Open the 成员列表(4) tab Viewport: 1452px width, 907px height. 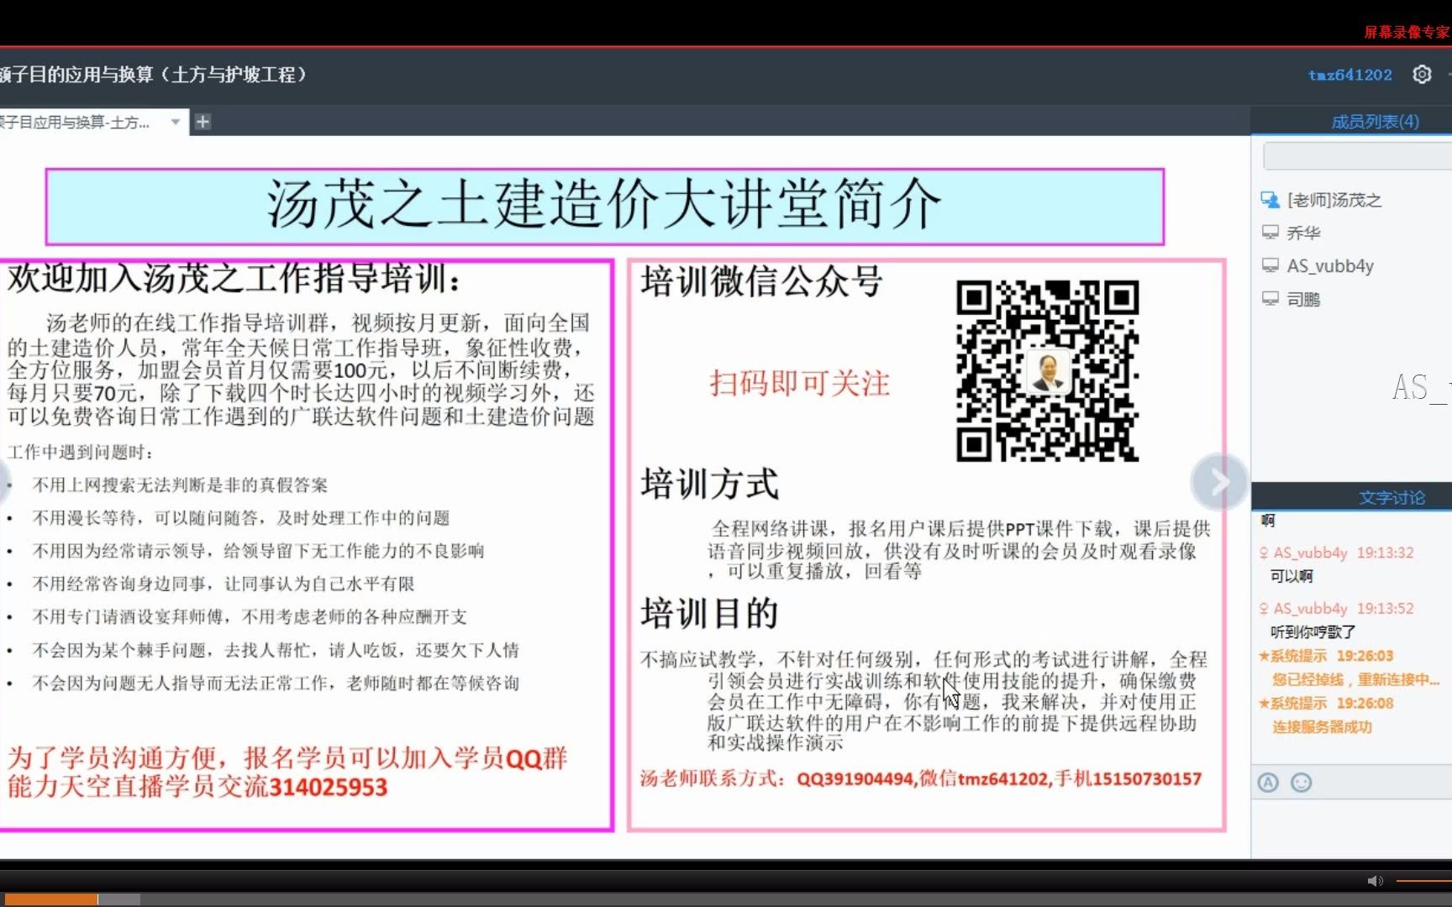[x=1375, y=122]
